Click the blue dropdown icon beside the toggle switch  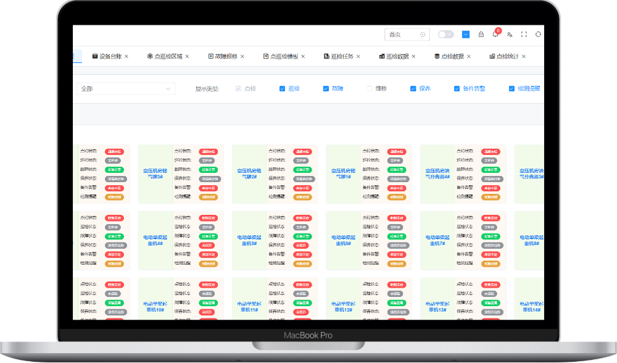click(466, 35)
